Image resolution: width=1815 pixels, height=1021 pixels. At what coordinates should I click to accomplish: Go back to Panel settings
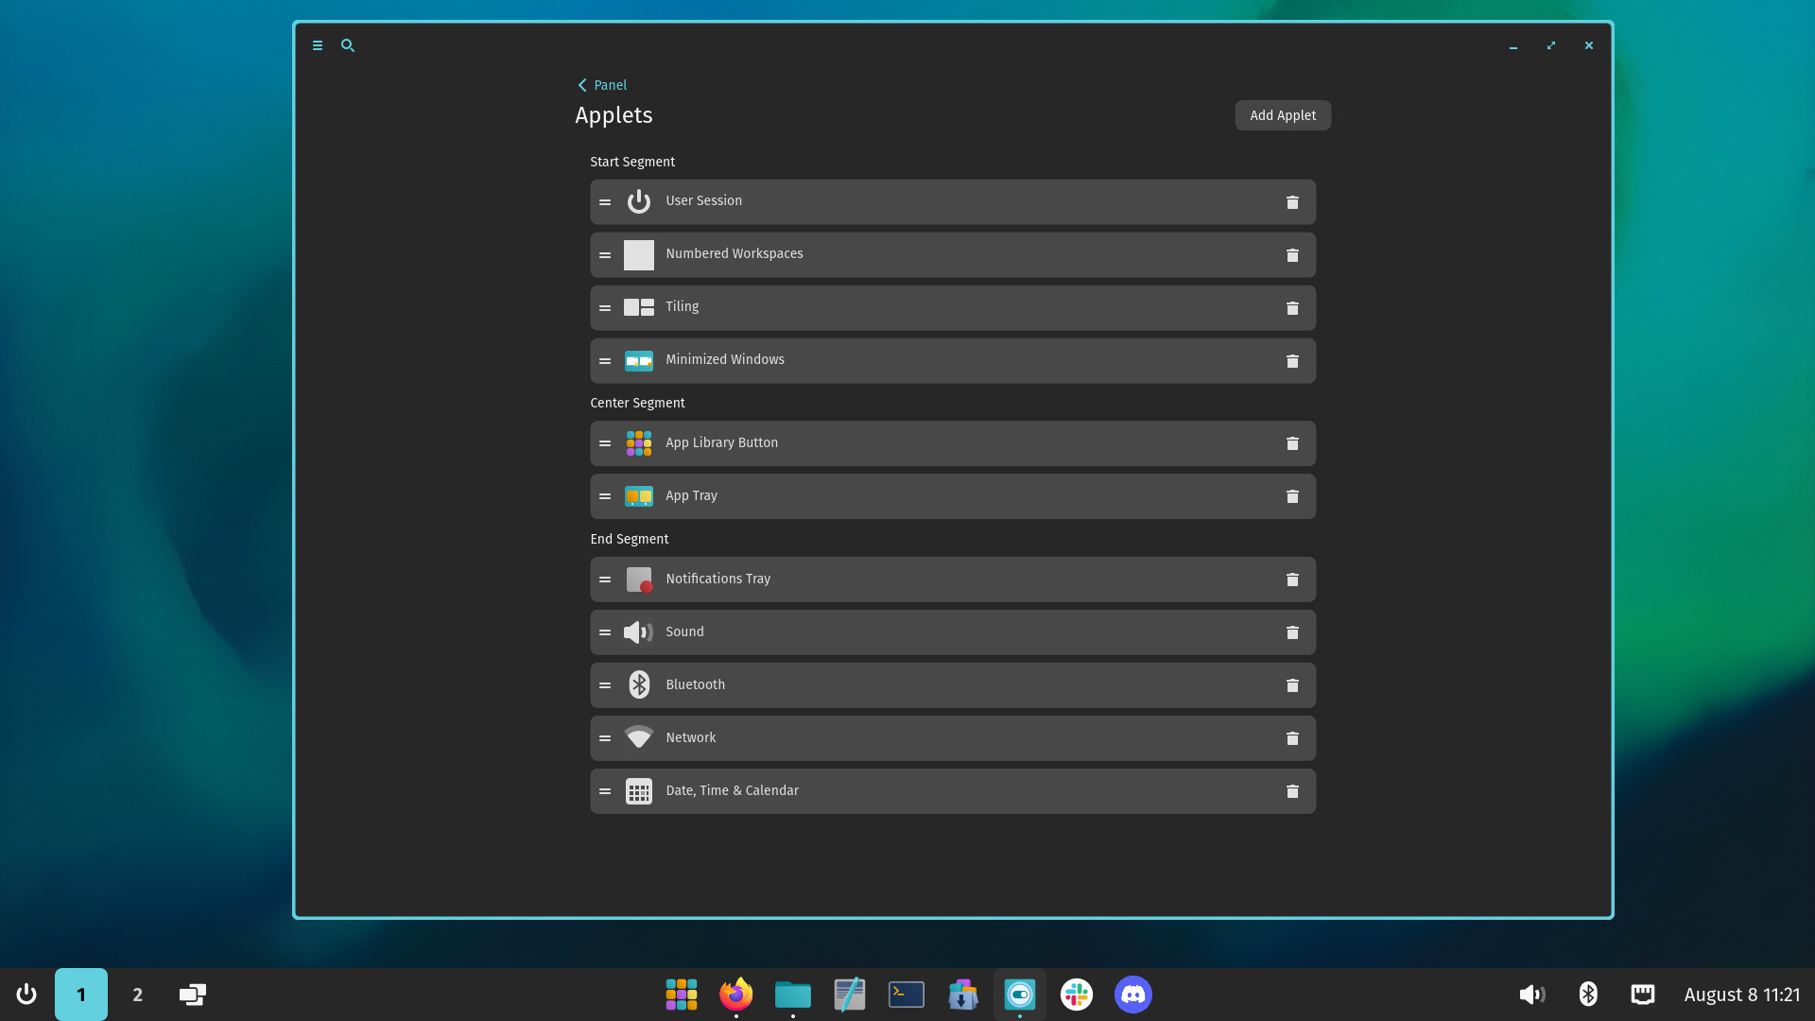pyautogui.click(x=601, y=85)
